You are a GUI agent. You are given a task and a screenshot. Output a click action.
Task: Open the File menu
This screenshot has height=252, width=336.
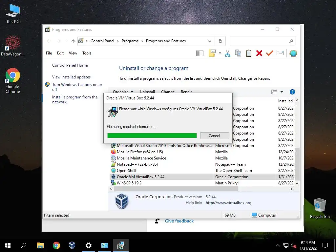point(49,53)
